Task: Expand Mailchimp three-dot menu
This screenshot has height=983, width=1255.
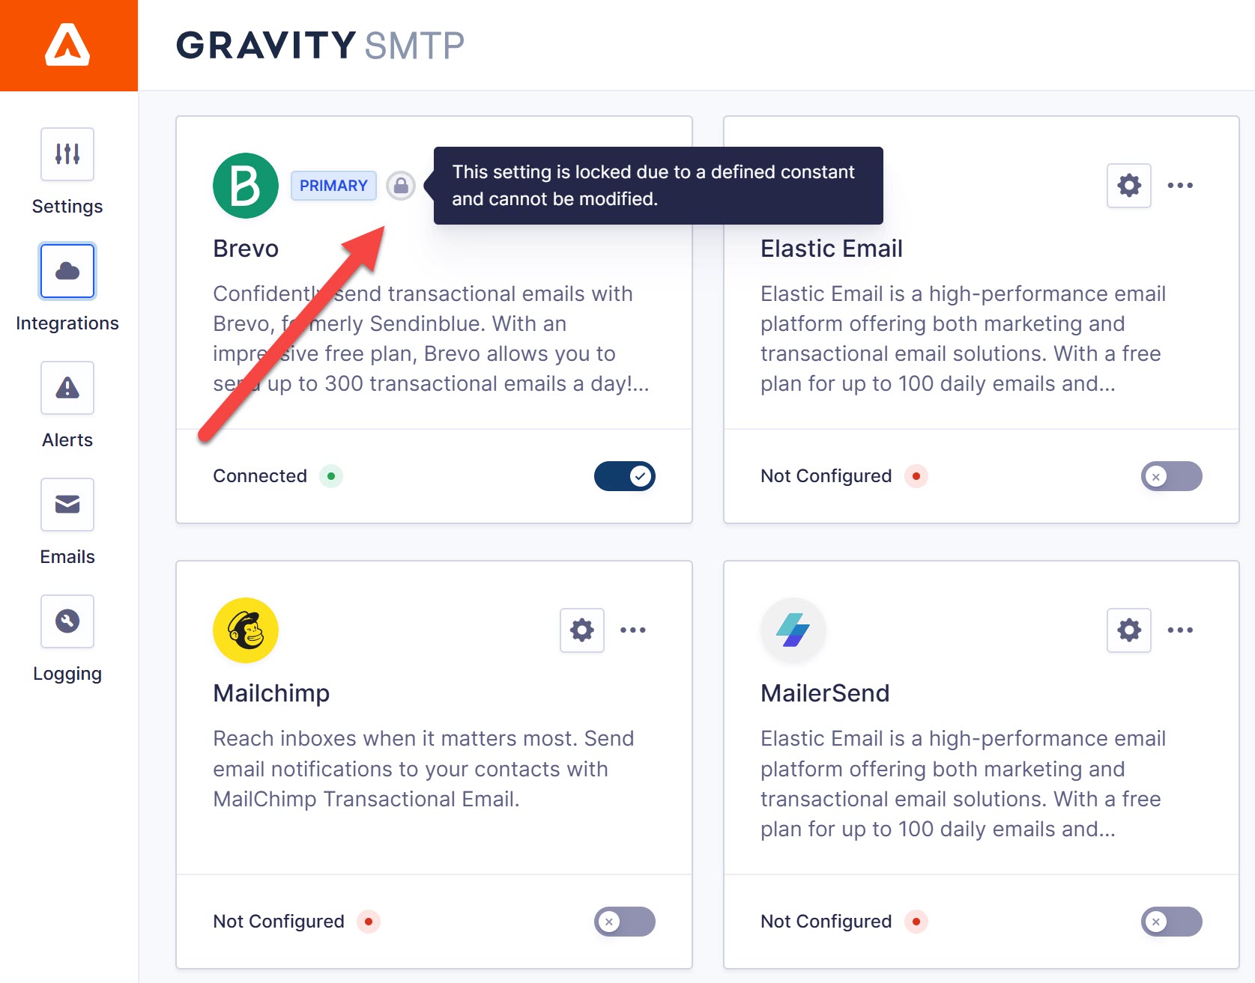Action: 633,630
